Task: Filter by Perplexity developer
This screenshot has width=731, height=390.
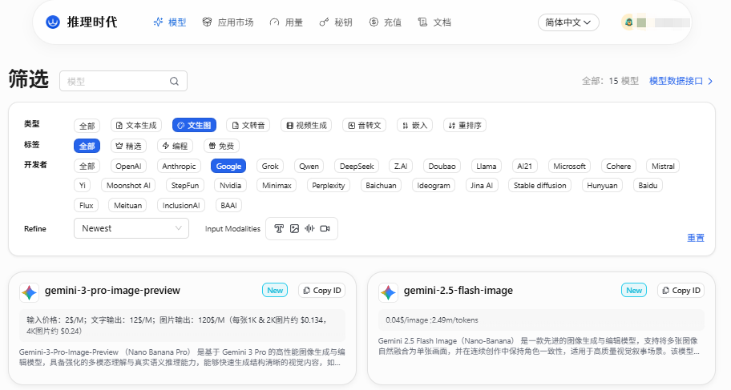Action: pos(328,186)
